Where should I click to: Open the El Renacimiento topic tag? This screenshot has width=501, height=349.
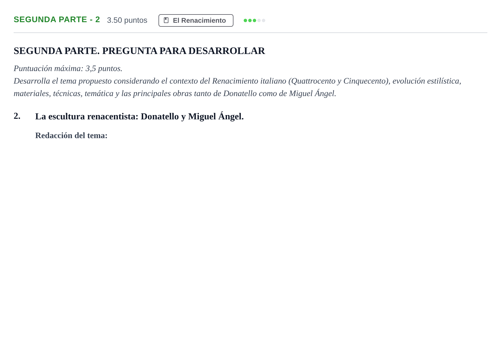pyautogui.click(x=196, y=20)
